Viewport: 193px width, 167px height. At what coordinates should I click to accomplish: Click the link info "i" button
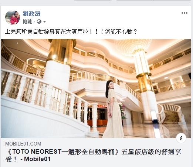click(x=181, y=138)
